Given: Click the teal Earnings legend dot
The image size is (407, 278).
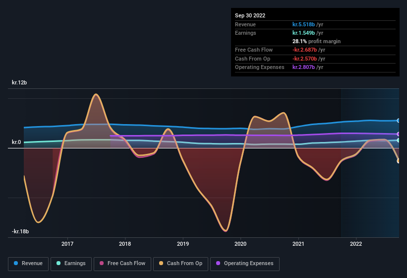Looking at the screenshot, I should point(58,263).
